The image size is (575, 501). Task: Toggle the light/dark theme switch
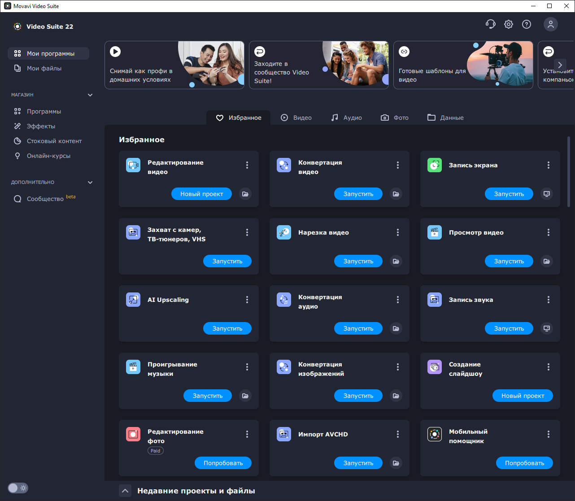[18, 488]
